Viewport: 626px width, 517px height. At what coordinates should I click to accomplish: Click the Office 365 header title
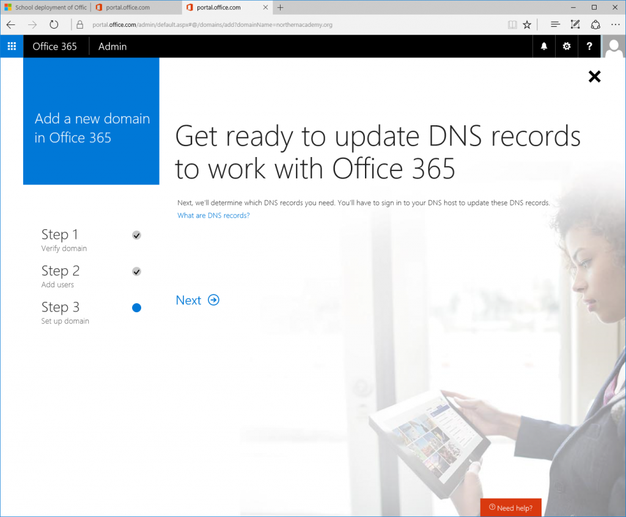point(54,46)
